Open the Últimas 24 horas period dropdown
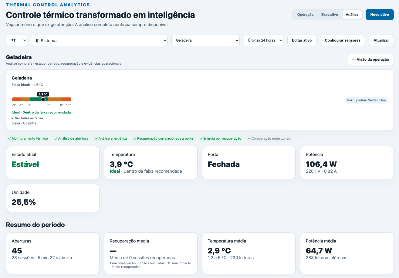Viewport: 399px width, 278px height. coord(263,40)
